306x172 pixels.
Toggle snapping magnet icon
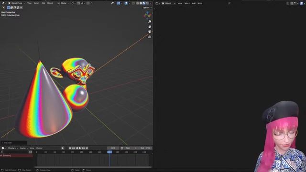click(x=78, y=3)
